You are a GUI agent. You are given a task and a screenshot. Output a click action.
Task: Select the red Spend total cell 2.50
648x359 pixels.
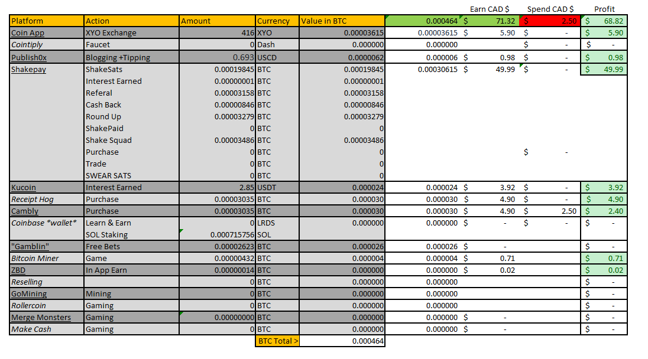pos(550,21)
